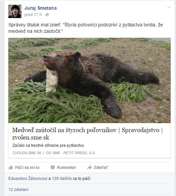Click the thumbs-up like icon
The image size is (176, 196).
pos(11,167)
